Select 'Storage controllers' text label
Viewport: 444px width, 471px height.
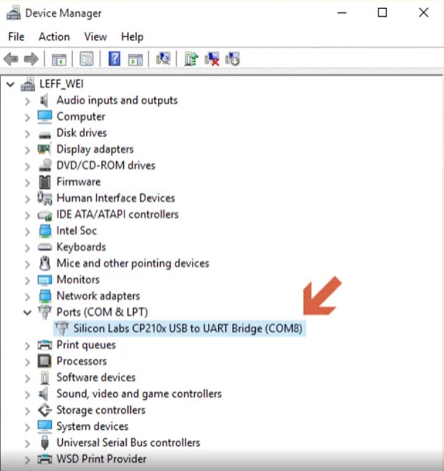(101, 410)
